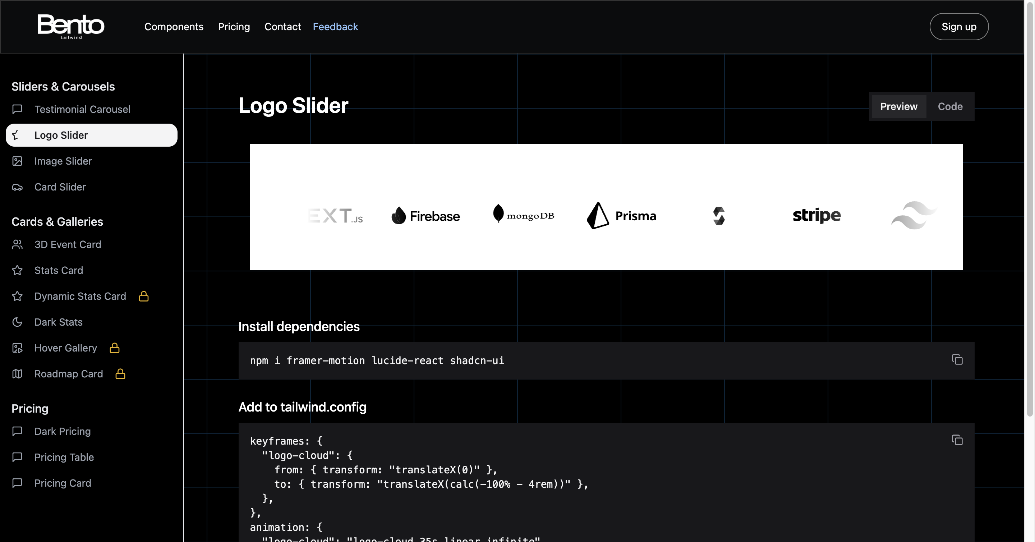Open Dark Pricing in the sidebar
The width and height of the screenshot is (1035, 542).
pos(91,432)
